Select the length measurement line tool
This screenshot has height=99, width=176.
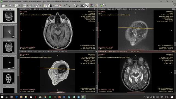tap(68, 5)
